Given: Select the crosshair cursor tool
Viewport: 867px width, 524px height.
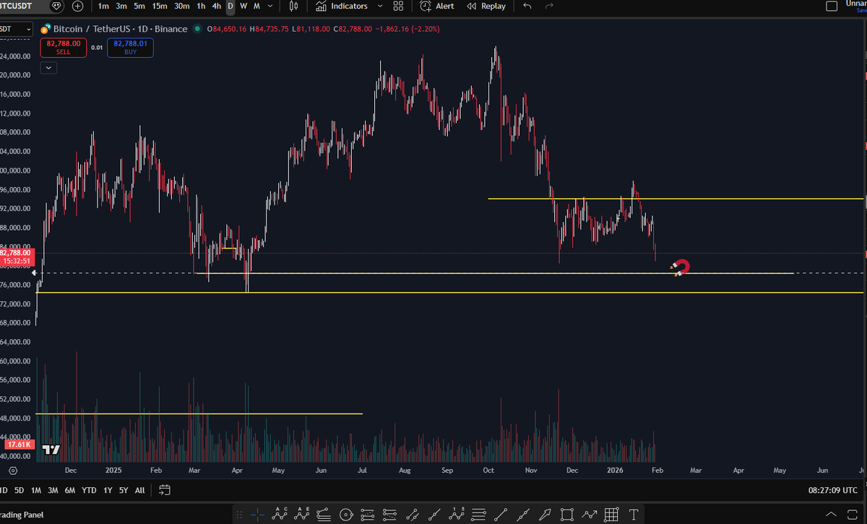Looking at the screenshot, I should click(257, 515).
